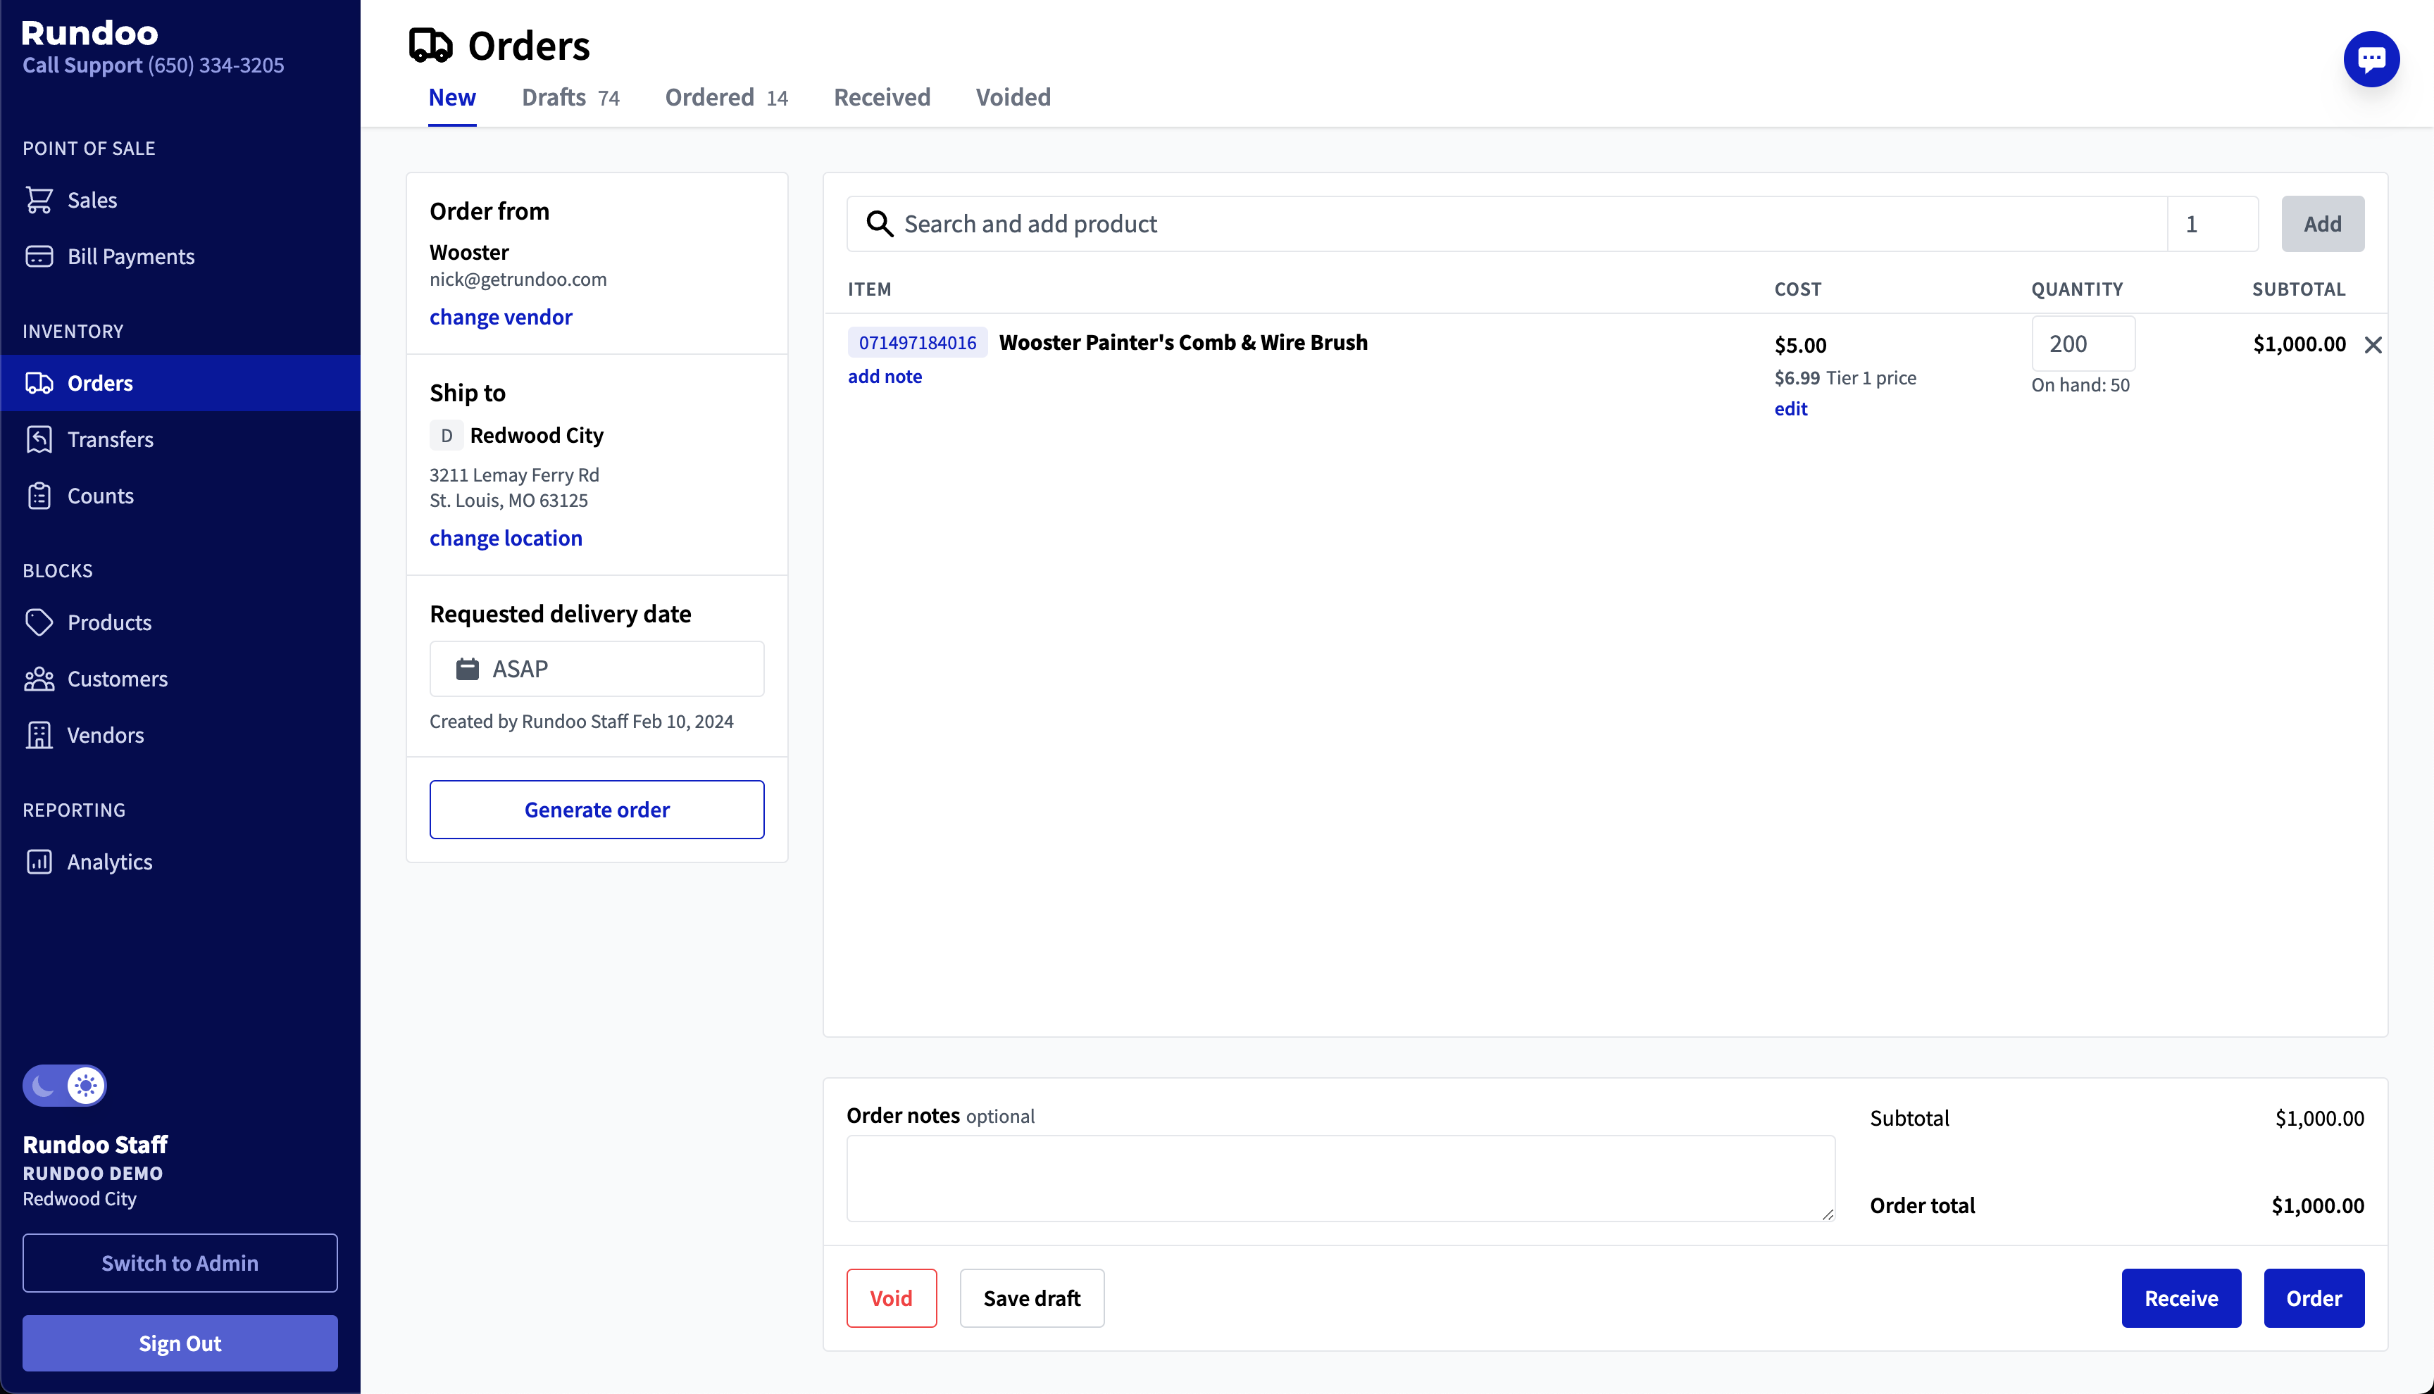Open the Ordered tab
Viewport: 2434px width, 1394px height.
coord(727,96)
